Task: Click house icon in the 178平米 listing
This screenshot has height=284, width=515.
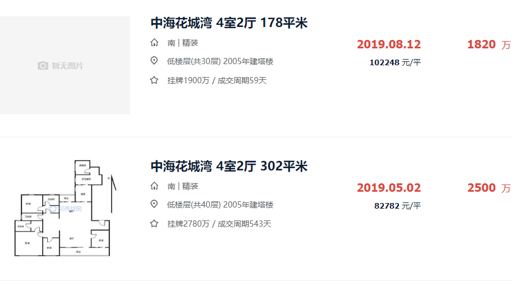Action: (154, 43)
